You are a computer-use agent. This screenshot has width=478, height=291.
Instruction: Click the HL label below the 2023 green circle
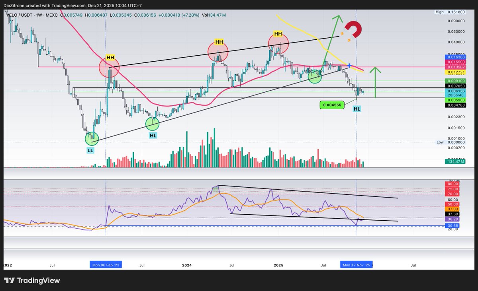coord(153,136)
